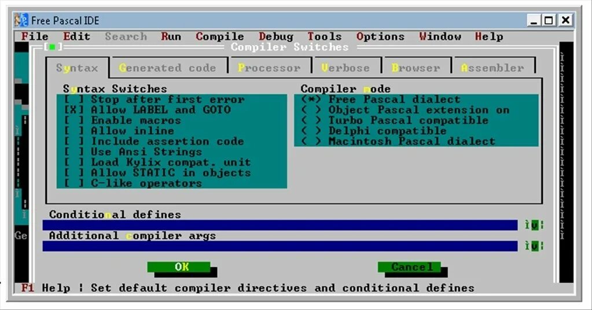The width and height of the screenshot is (592, 310).
Task: Check Include assertion code
Action: tap(154, 142)
